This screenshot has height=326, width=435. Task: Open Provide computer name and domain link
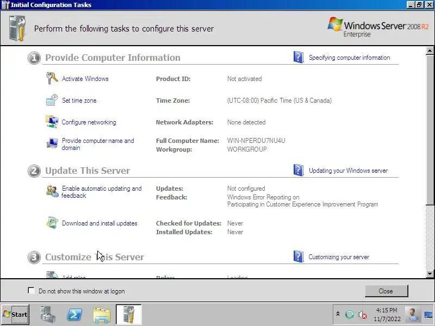pyautogui.click(x=98, y=144)
